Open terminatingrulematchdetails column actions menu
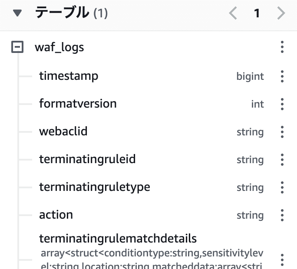The height and width of the screenshot is (269, 297). coord(282,260)
